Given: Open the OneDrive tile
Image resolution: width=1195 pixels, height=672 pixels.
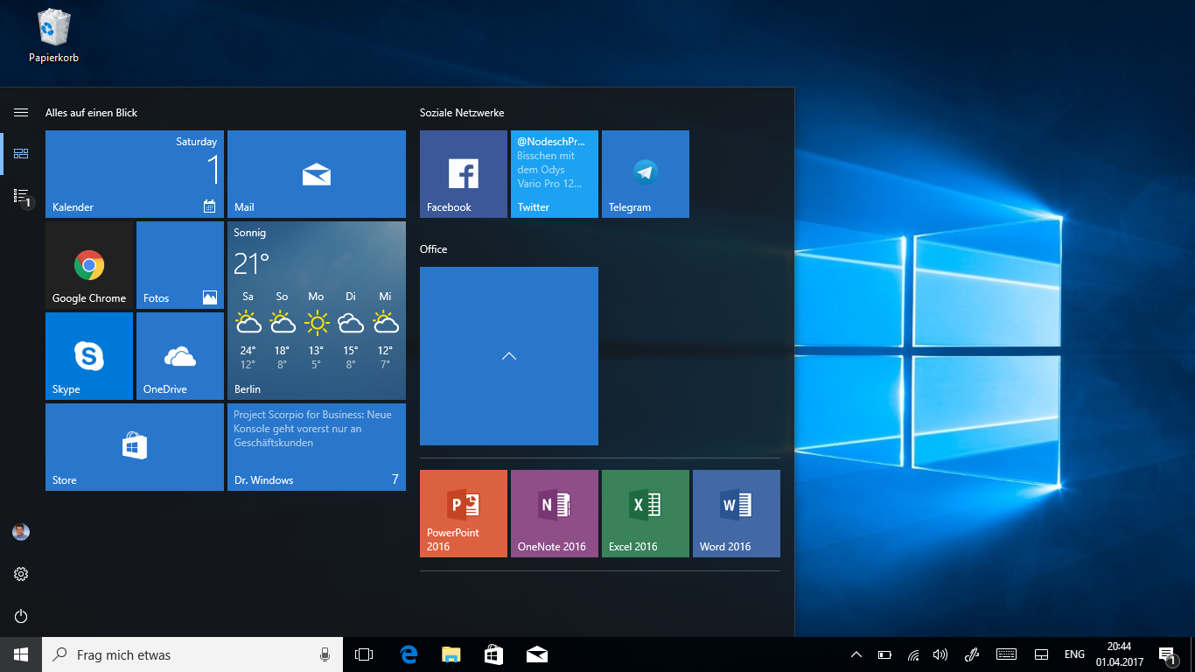Looking at the screenshot, I should click(x=180, y=356).
